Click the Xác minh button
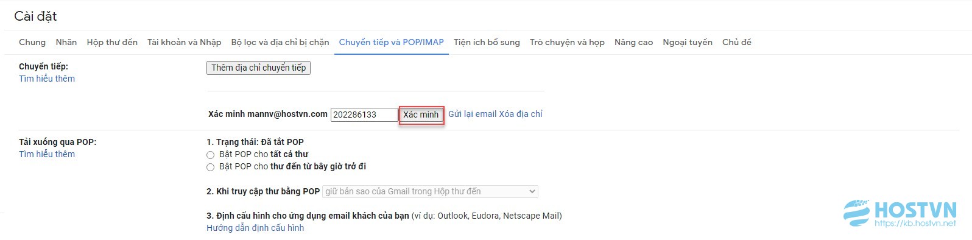Image resolution: width=972 pixels, height=240 pixels. click(x=421, y=115)
